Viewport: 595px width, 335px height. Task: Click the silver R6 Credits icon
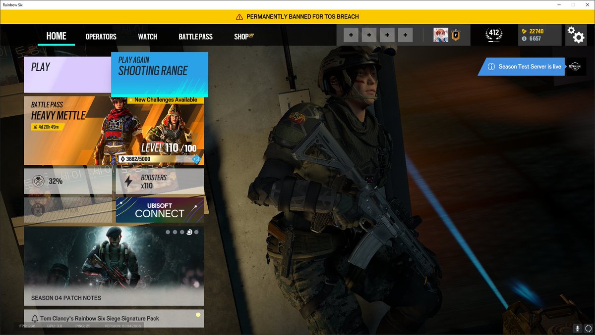(525, 39)
